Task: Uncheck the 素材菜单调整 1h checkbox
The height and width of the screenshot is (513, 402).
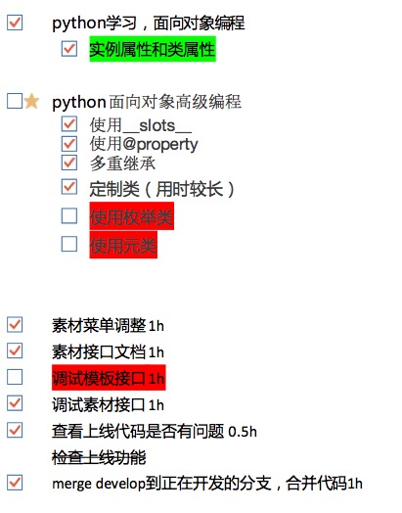Action: click(x=15, y=325)
